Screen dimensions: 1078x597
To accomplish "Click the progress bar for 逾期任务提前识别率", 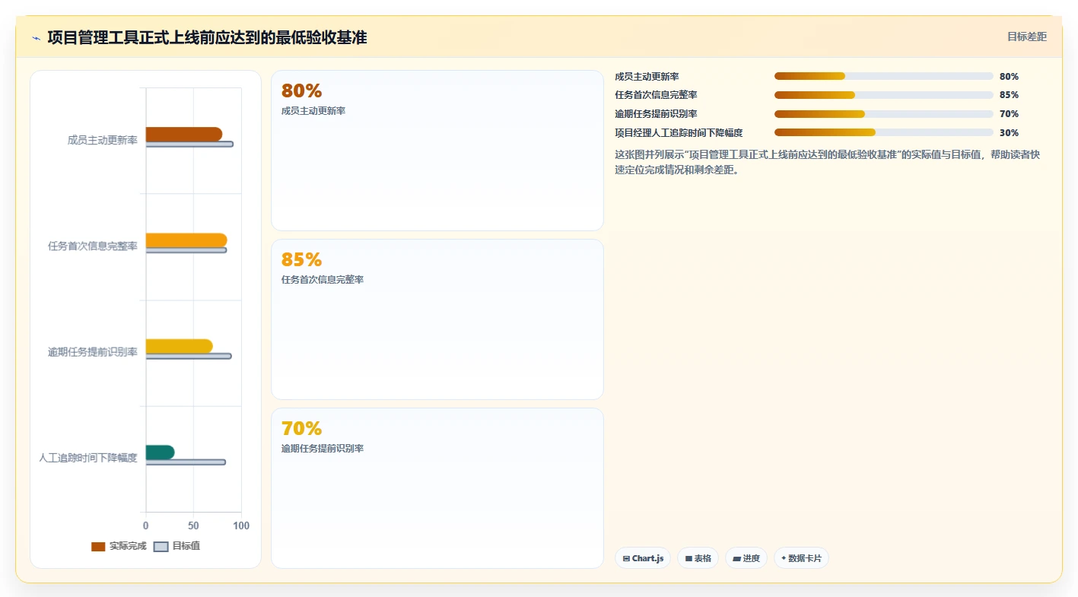I will point(884,114).
